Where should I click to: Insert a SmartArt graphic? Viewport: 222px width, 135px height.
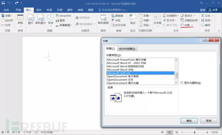point(63,15)
